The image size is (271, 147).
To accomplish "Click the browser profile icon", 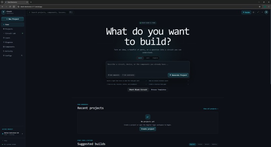I will pyautogui.click(x=265, y=7).
